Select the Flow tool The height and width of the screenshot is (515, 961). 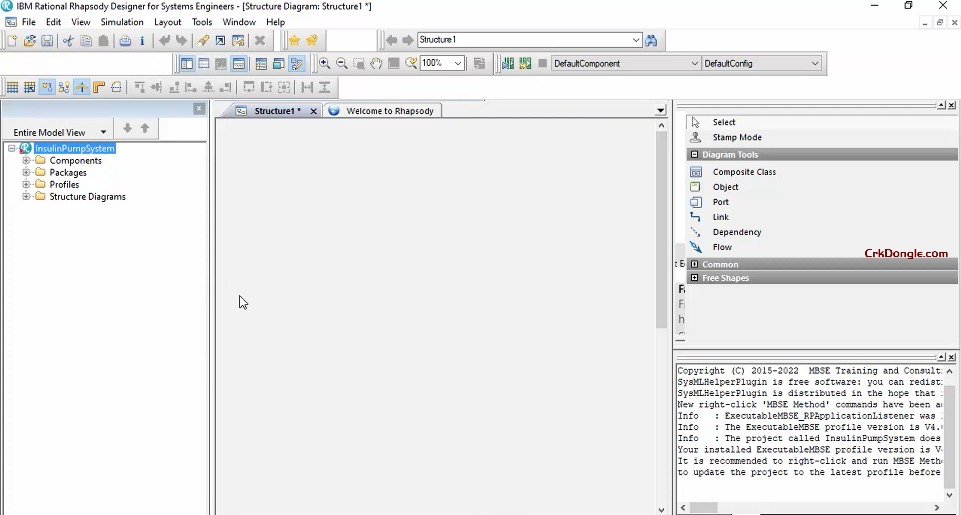(x=722, y=247)
